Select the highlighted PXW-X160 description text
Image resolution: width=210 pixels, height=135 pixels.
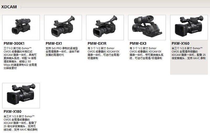pos(188,53)
